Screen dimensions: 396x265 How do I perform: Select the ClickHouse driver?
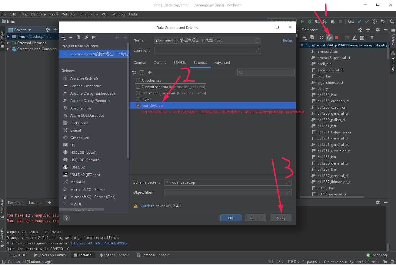click(79, 123)
